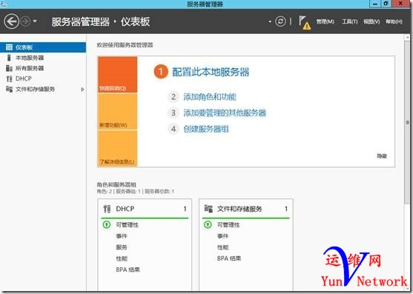This screenshot has width=413, height=294.
Task: Open the 管理(M) menu
Action: tap(326, 21)
